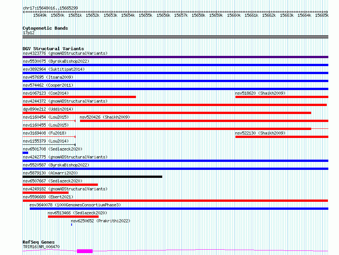The image size is (339, 255).
Task: Click the 15665k ruler tick label
Action: pos(322,15)
